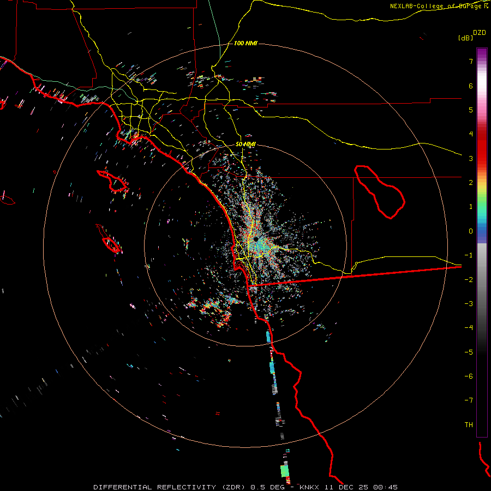The width and height of the screenshot is (491, 491).
Task: Click the -3 value on the color scale
Action: click(x=469, y=304)
